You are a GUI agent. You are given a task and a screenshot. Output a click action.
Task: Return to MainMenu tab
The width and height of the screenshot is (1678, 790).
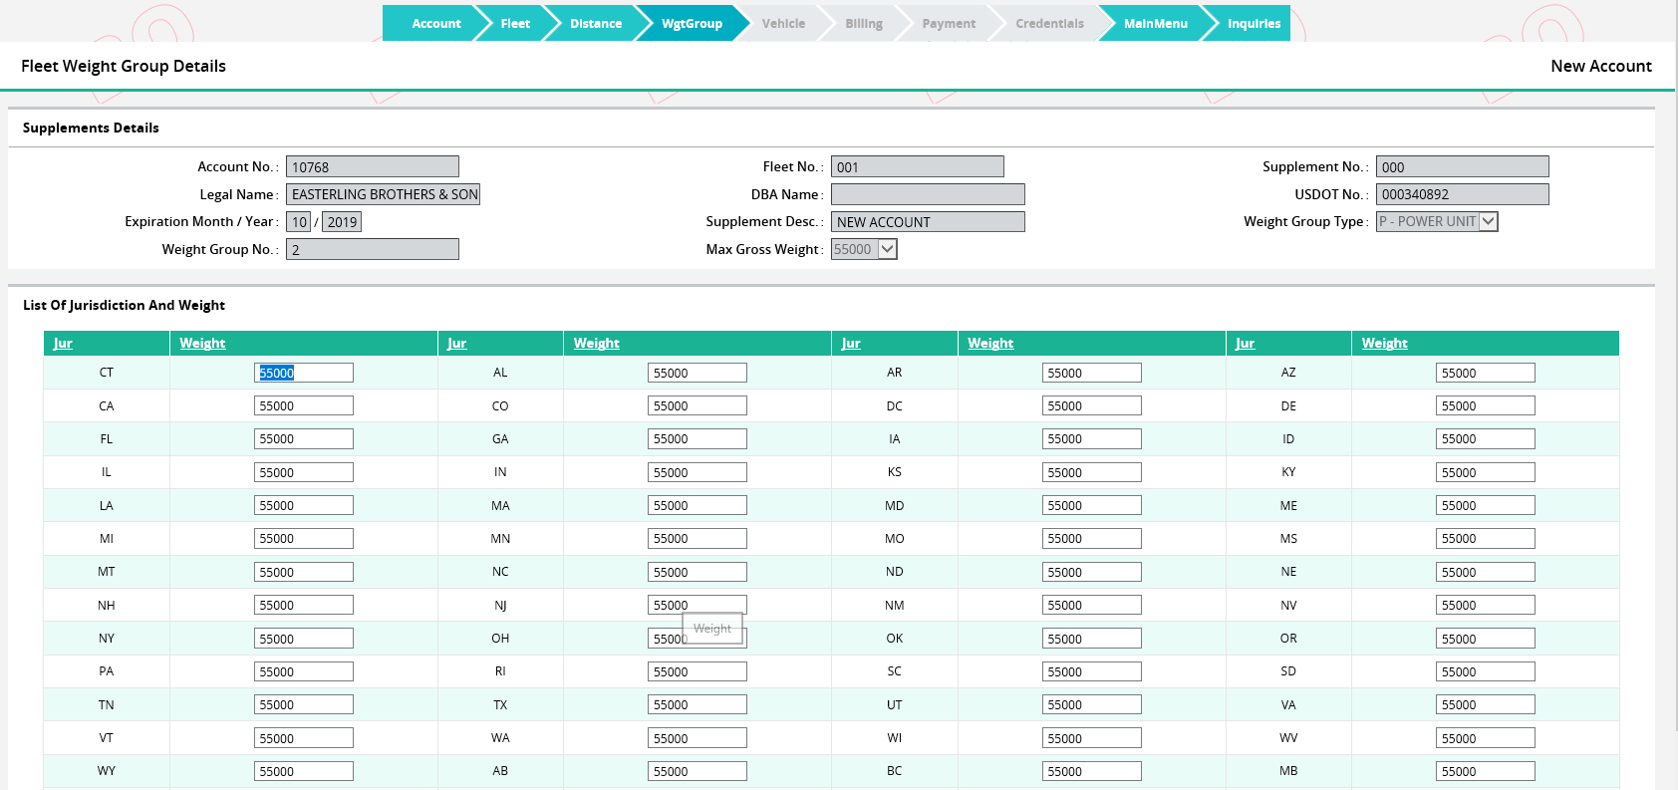[1155, 23]
